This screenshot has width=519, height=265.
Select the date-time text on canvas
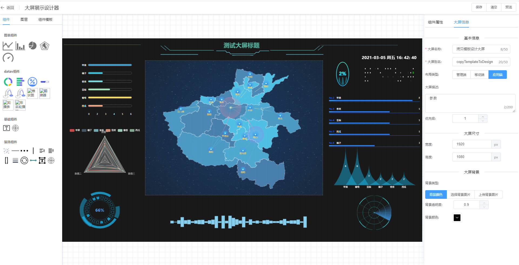389,58
